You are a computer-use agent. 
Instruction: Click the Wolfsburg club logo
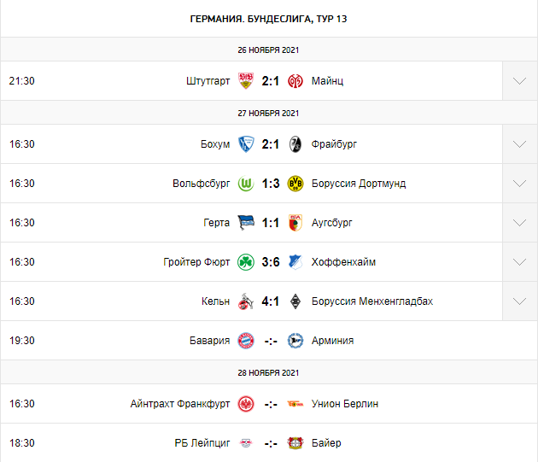point(246,184)
